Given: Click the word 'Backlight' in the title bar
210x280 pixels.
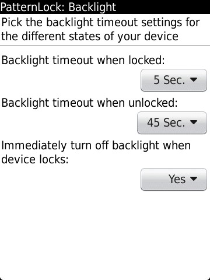Looking at the screenshot, I should [92, 8].
